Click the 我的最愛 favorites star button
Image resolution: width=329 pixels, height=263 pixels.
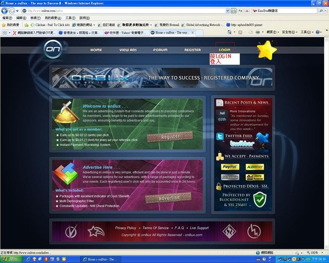(10, 25)
